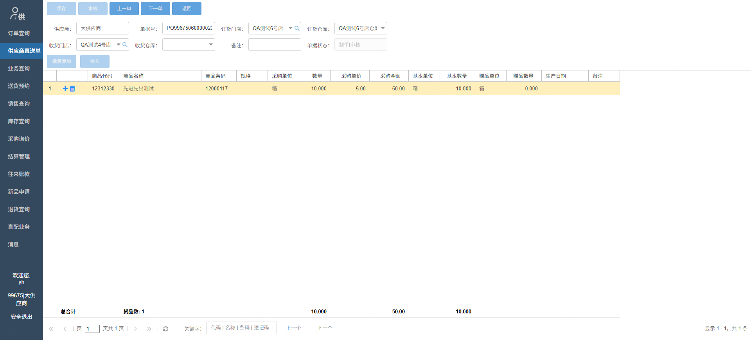Image resolution: width=751 pixels, height=340 pixels.
Task: Delete row 1 with the trash icon
Action: (72, 89)
